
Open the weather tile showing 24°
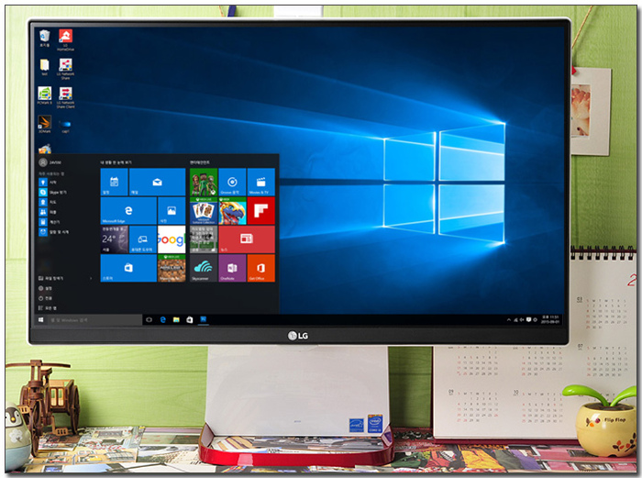pyautogui.click(x=115, y=239)
